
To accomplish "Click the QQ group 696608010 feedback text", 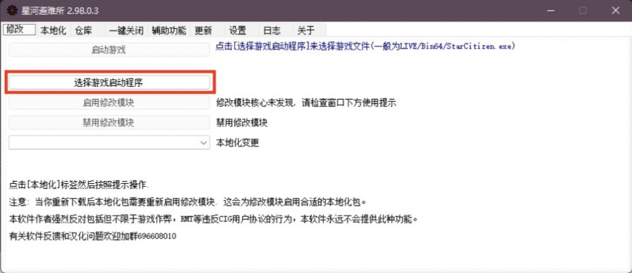I will [93, 236].
